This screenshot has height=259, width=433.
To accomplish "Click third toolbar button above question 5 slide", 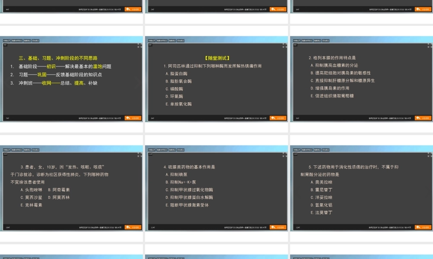I will [x=317, y=150].
